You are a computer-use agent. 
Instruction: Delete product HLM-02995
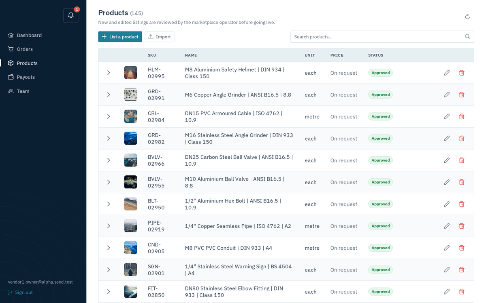(462, 73)
